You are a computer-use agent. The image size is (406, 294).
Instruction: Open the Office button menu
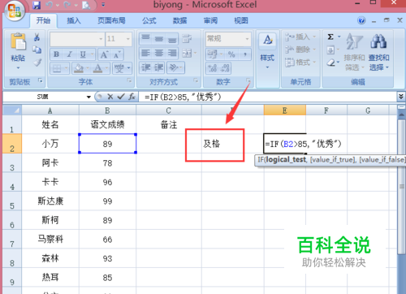point(15,11)
